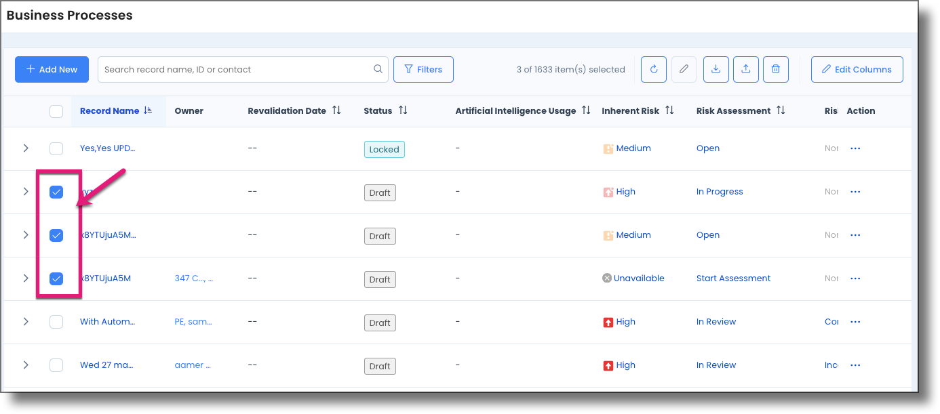The width and height of the screenshot is (940, 414).
Task: Click the Add New button
Action: pyautogui.click(x=52, y=68)
